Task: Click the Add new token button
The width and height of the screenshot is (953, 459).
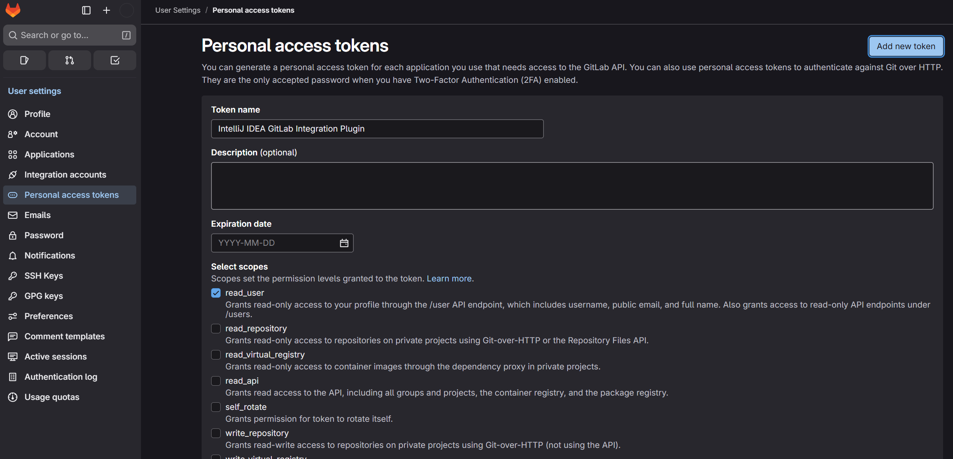Action: [x=906, y=46]
